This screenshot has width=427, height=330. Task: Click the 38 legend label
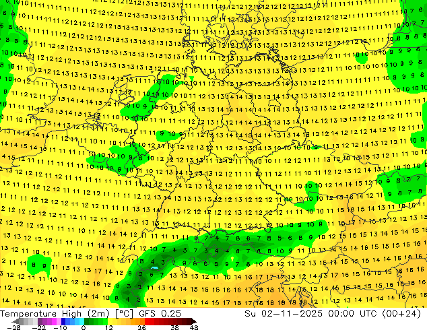click(x=175, y=327)
